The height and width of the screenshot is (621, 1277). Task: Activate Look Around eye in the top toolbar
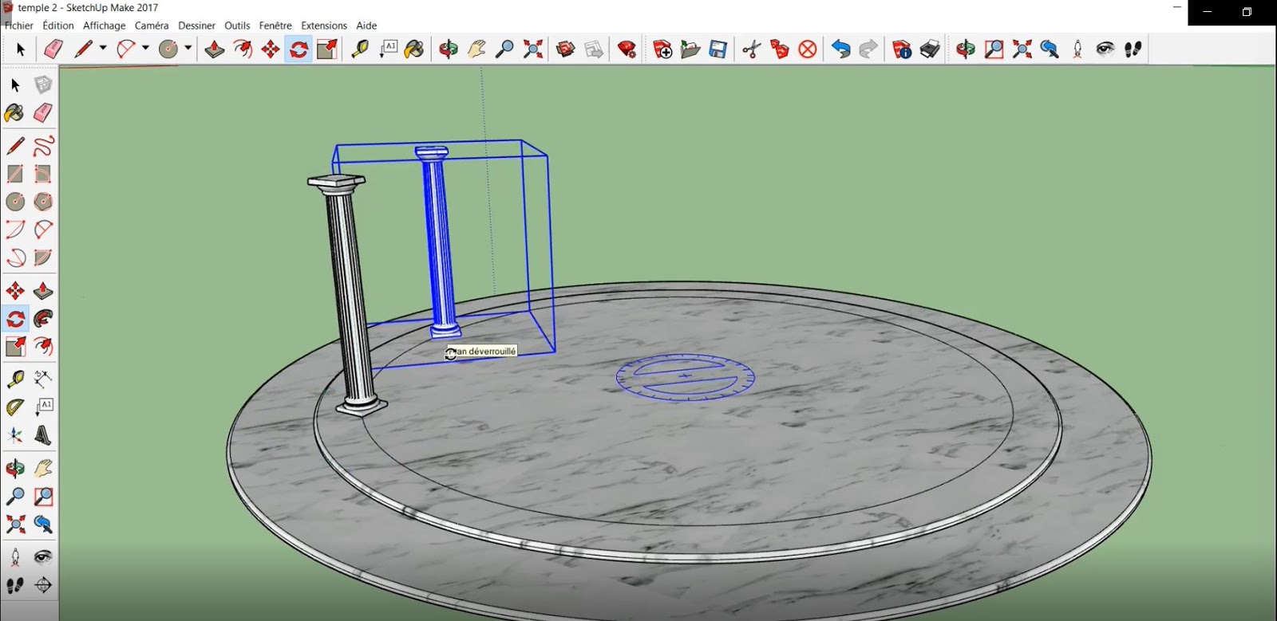point(1105,49)
